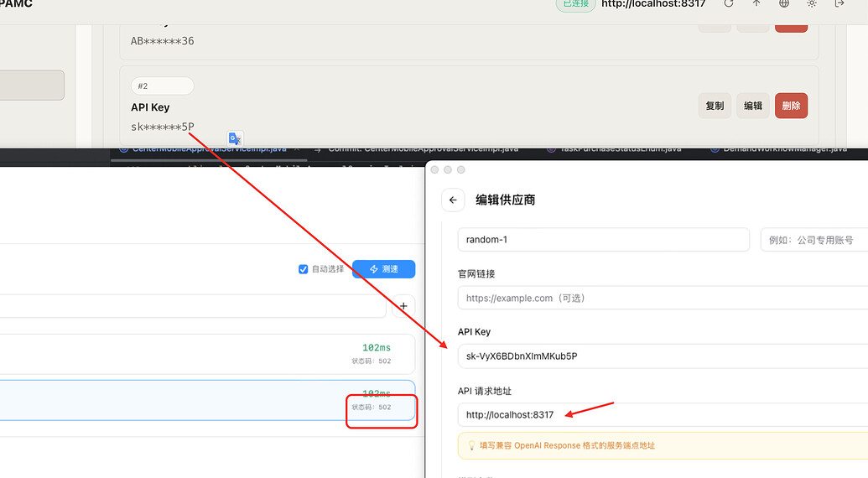Click the http://localhost:8317 address in the top bar
Image resolution: width=868 pixels, height=478 pixels.
pyautogui.click(x=653, y=4)
